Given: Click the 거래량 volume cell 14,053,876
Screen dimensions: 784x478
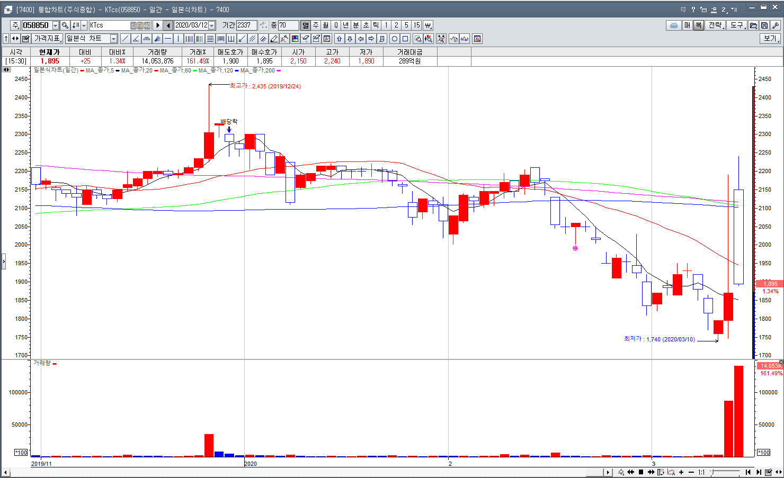Looking at the screenshot, I should [157, 61].
